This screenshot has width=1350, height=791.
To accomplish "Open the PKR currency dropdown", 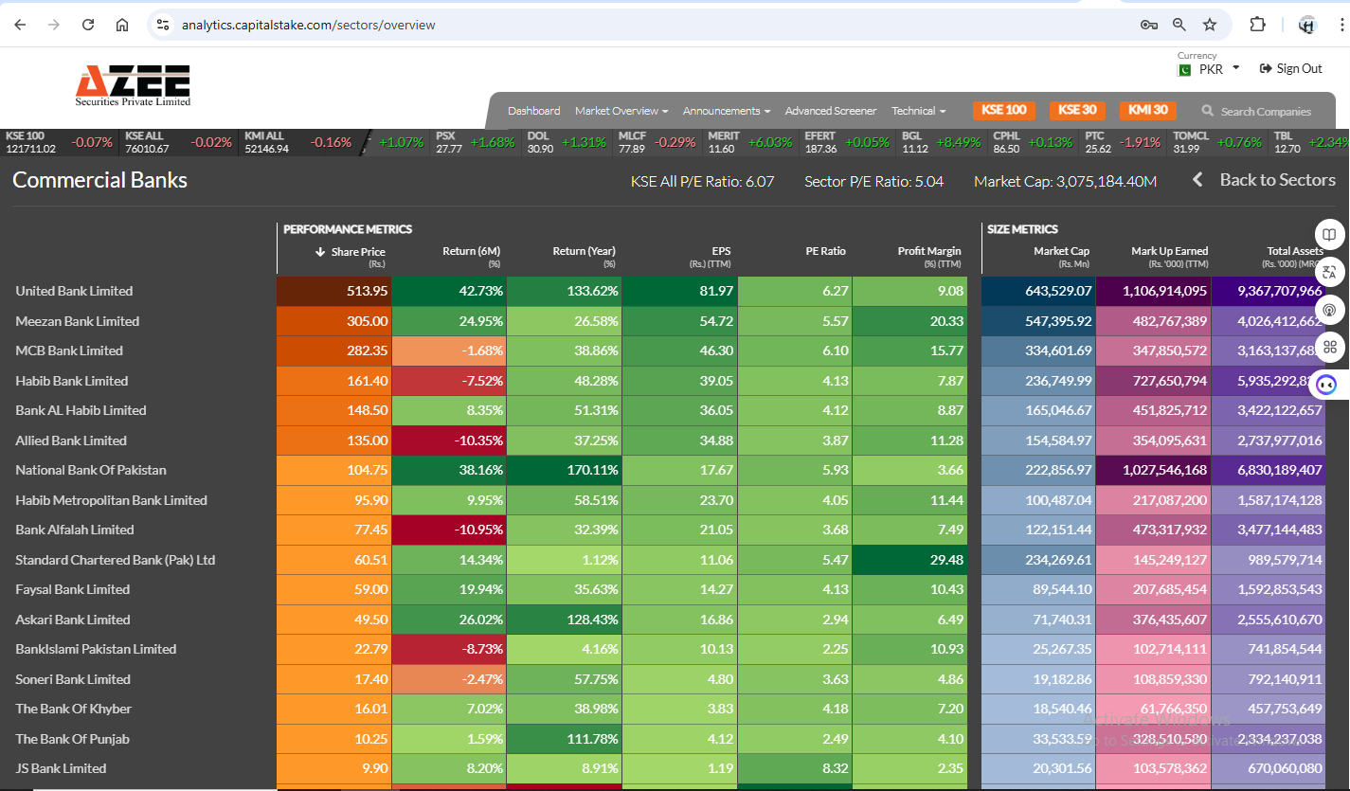I will click(x=1219, y=69).
